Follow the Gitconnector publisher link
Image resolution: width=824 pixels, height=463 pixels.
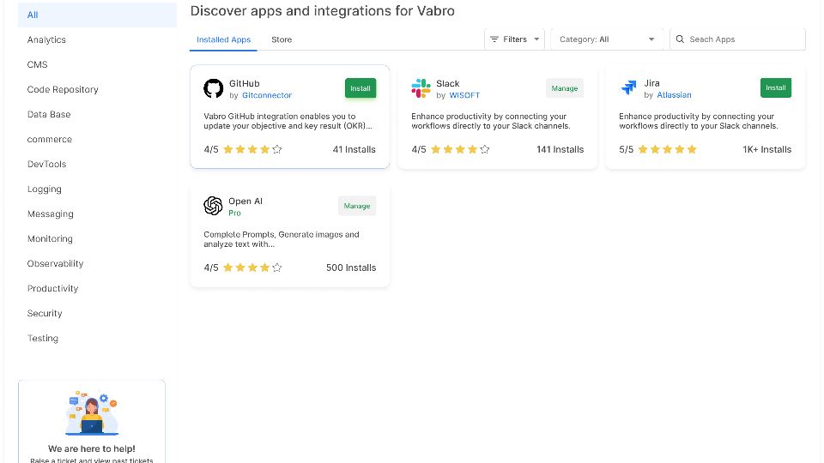click(267, 95)
